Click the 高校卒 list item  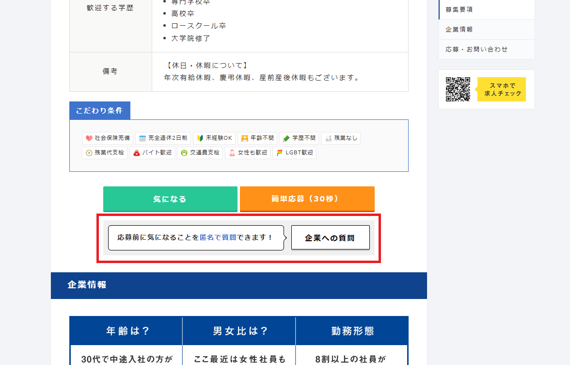click(x=182, y=14)
